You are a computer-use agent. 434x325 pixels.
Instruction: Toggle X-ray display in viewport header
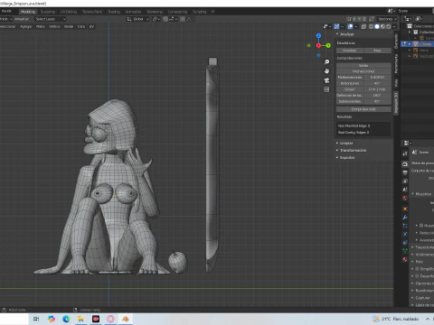coord(363,26)
